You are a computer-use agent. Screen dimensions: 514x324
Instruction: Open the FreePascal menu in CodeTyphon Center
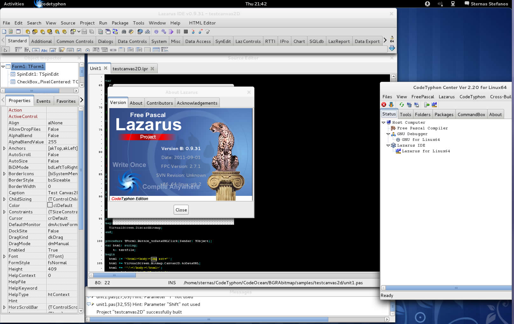pos(422,97)
